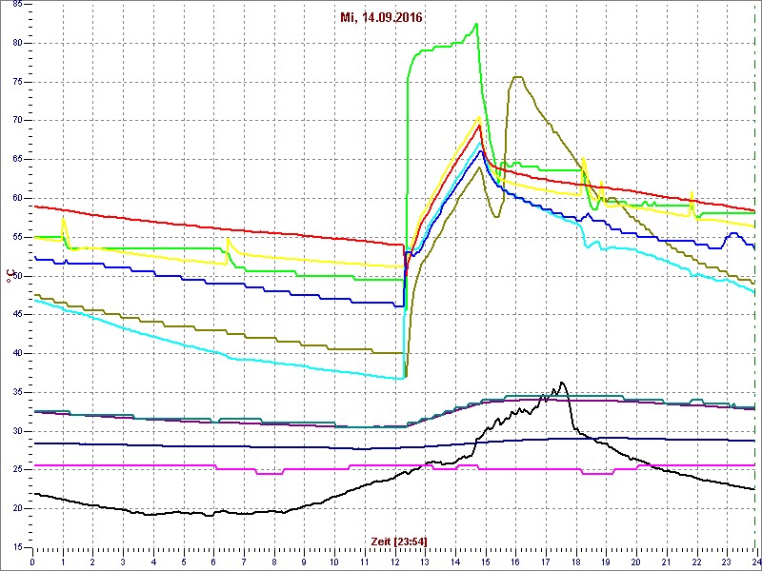
Task: Click hour 21 on the time axis
Action: click(666, 561)
